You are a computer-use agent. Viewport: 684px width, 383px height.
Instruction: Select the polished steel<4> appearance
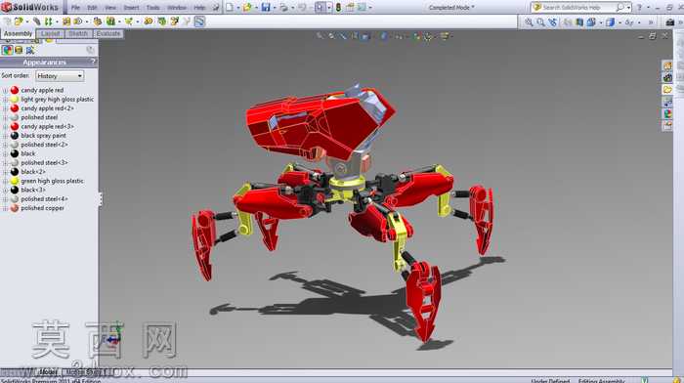coord(44,199)
